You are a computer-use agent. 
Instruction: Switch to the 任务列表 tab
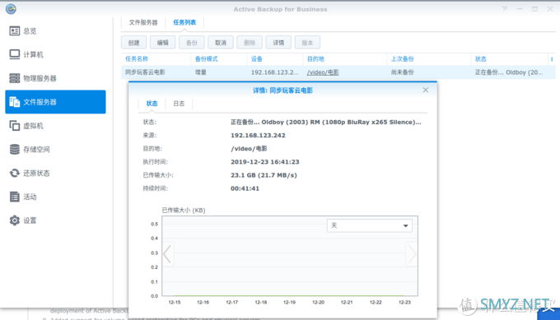click(x=184, y=22)
